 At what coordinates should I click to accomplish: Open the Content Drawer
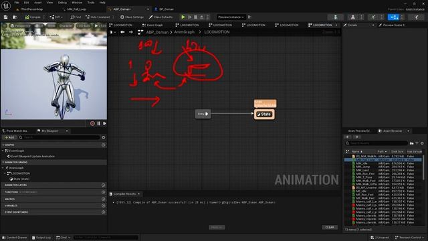pyautogui.click(x=15, y=238)
